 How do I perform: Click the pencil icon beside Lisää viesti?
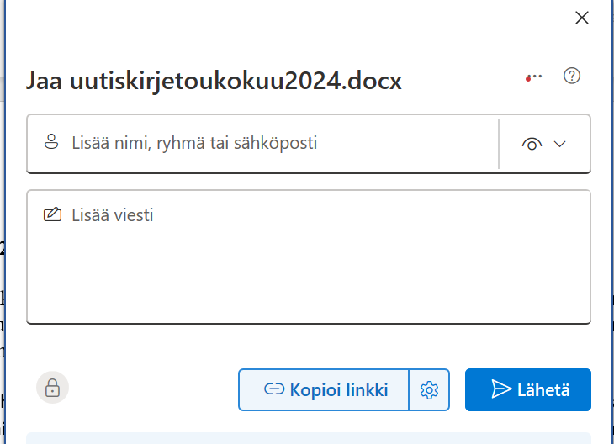(52, 215)
